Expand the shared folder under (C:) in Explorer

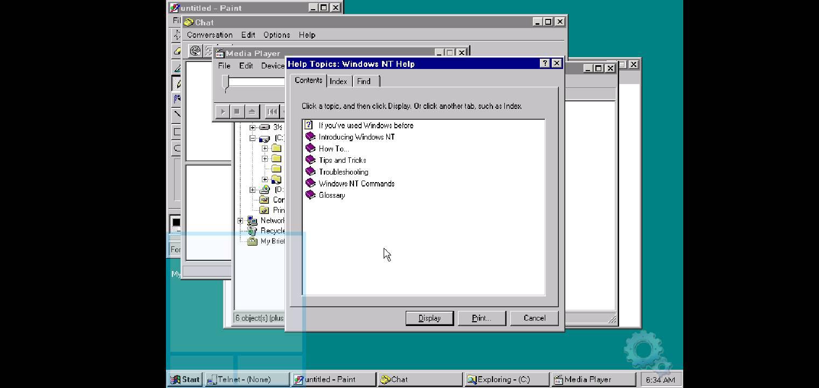pos(265,179)
